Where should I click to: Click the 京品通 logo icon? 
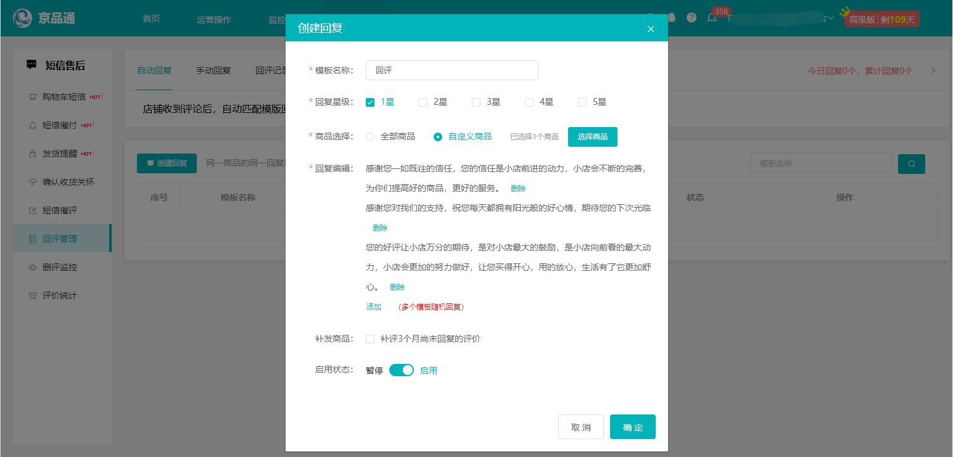tap(23, 19)
